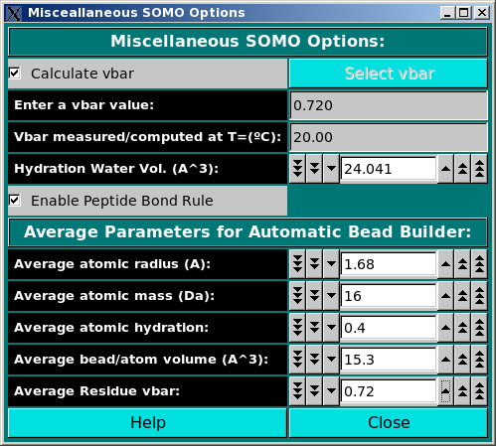
Task: Single-arrow increase Average bead/atom volume
Action: coord(446,360)
